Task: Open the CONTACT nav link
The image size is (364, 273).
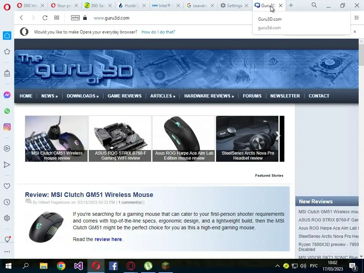Action: [319, 96]
